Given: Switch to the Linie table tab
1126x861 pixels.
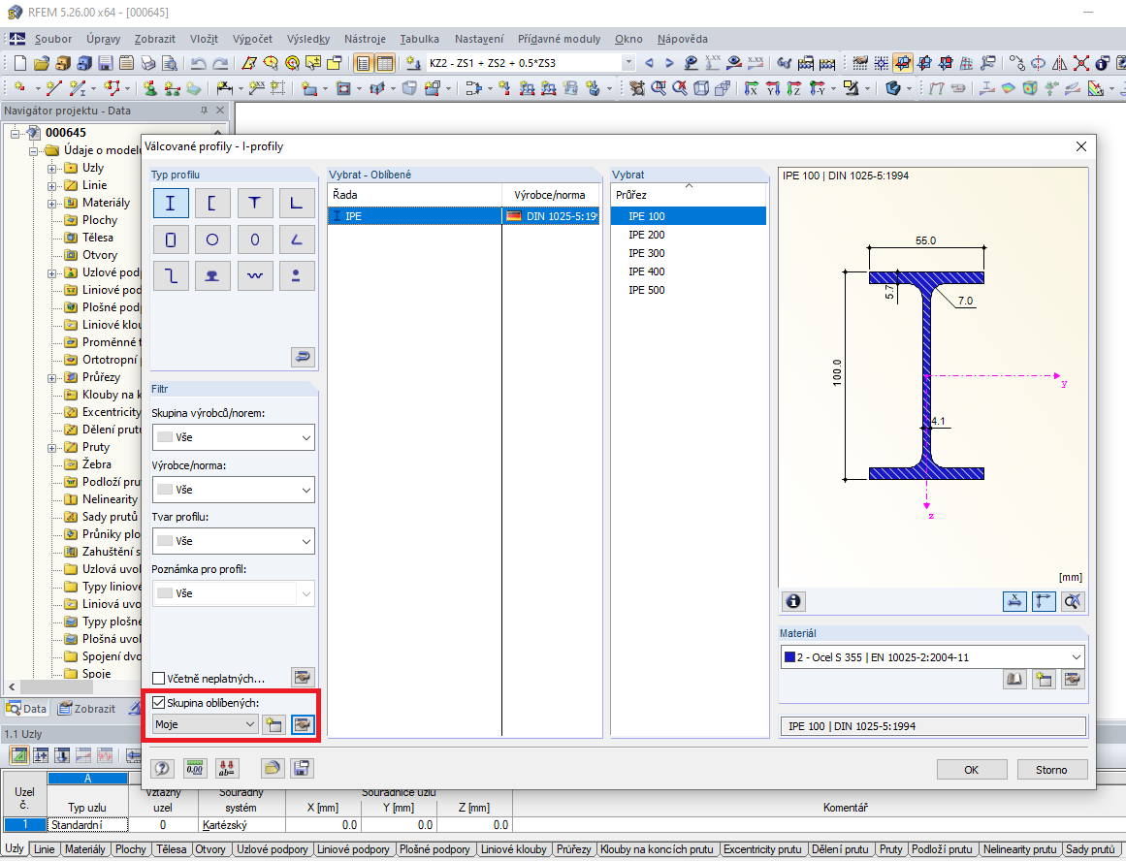Looking at the screenshot, I should [x=44, y=848].
